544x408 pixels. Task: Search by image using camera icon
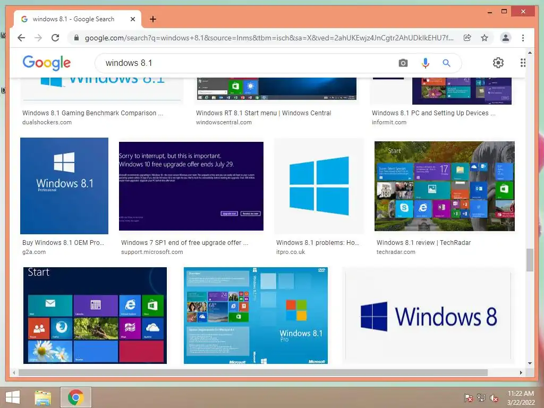[x=403, y=63]
